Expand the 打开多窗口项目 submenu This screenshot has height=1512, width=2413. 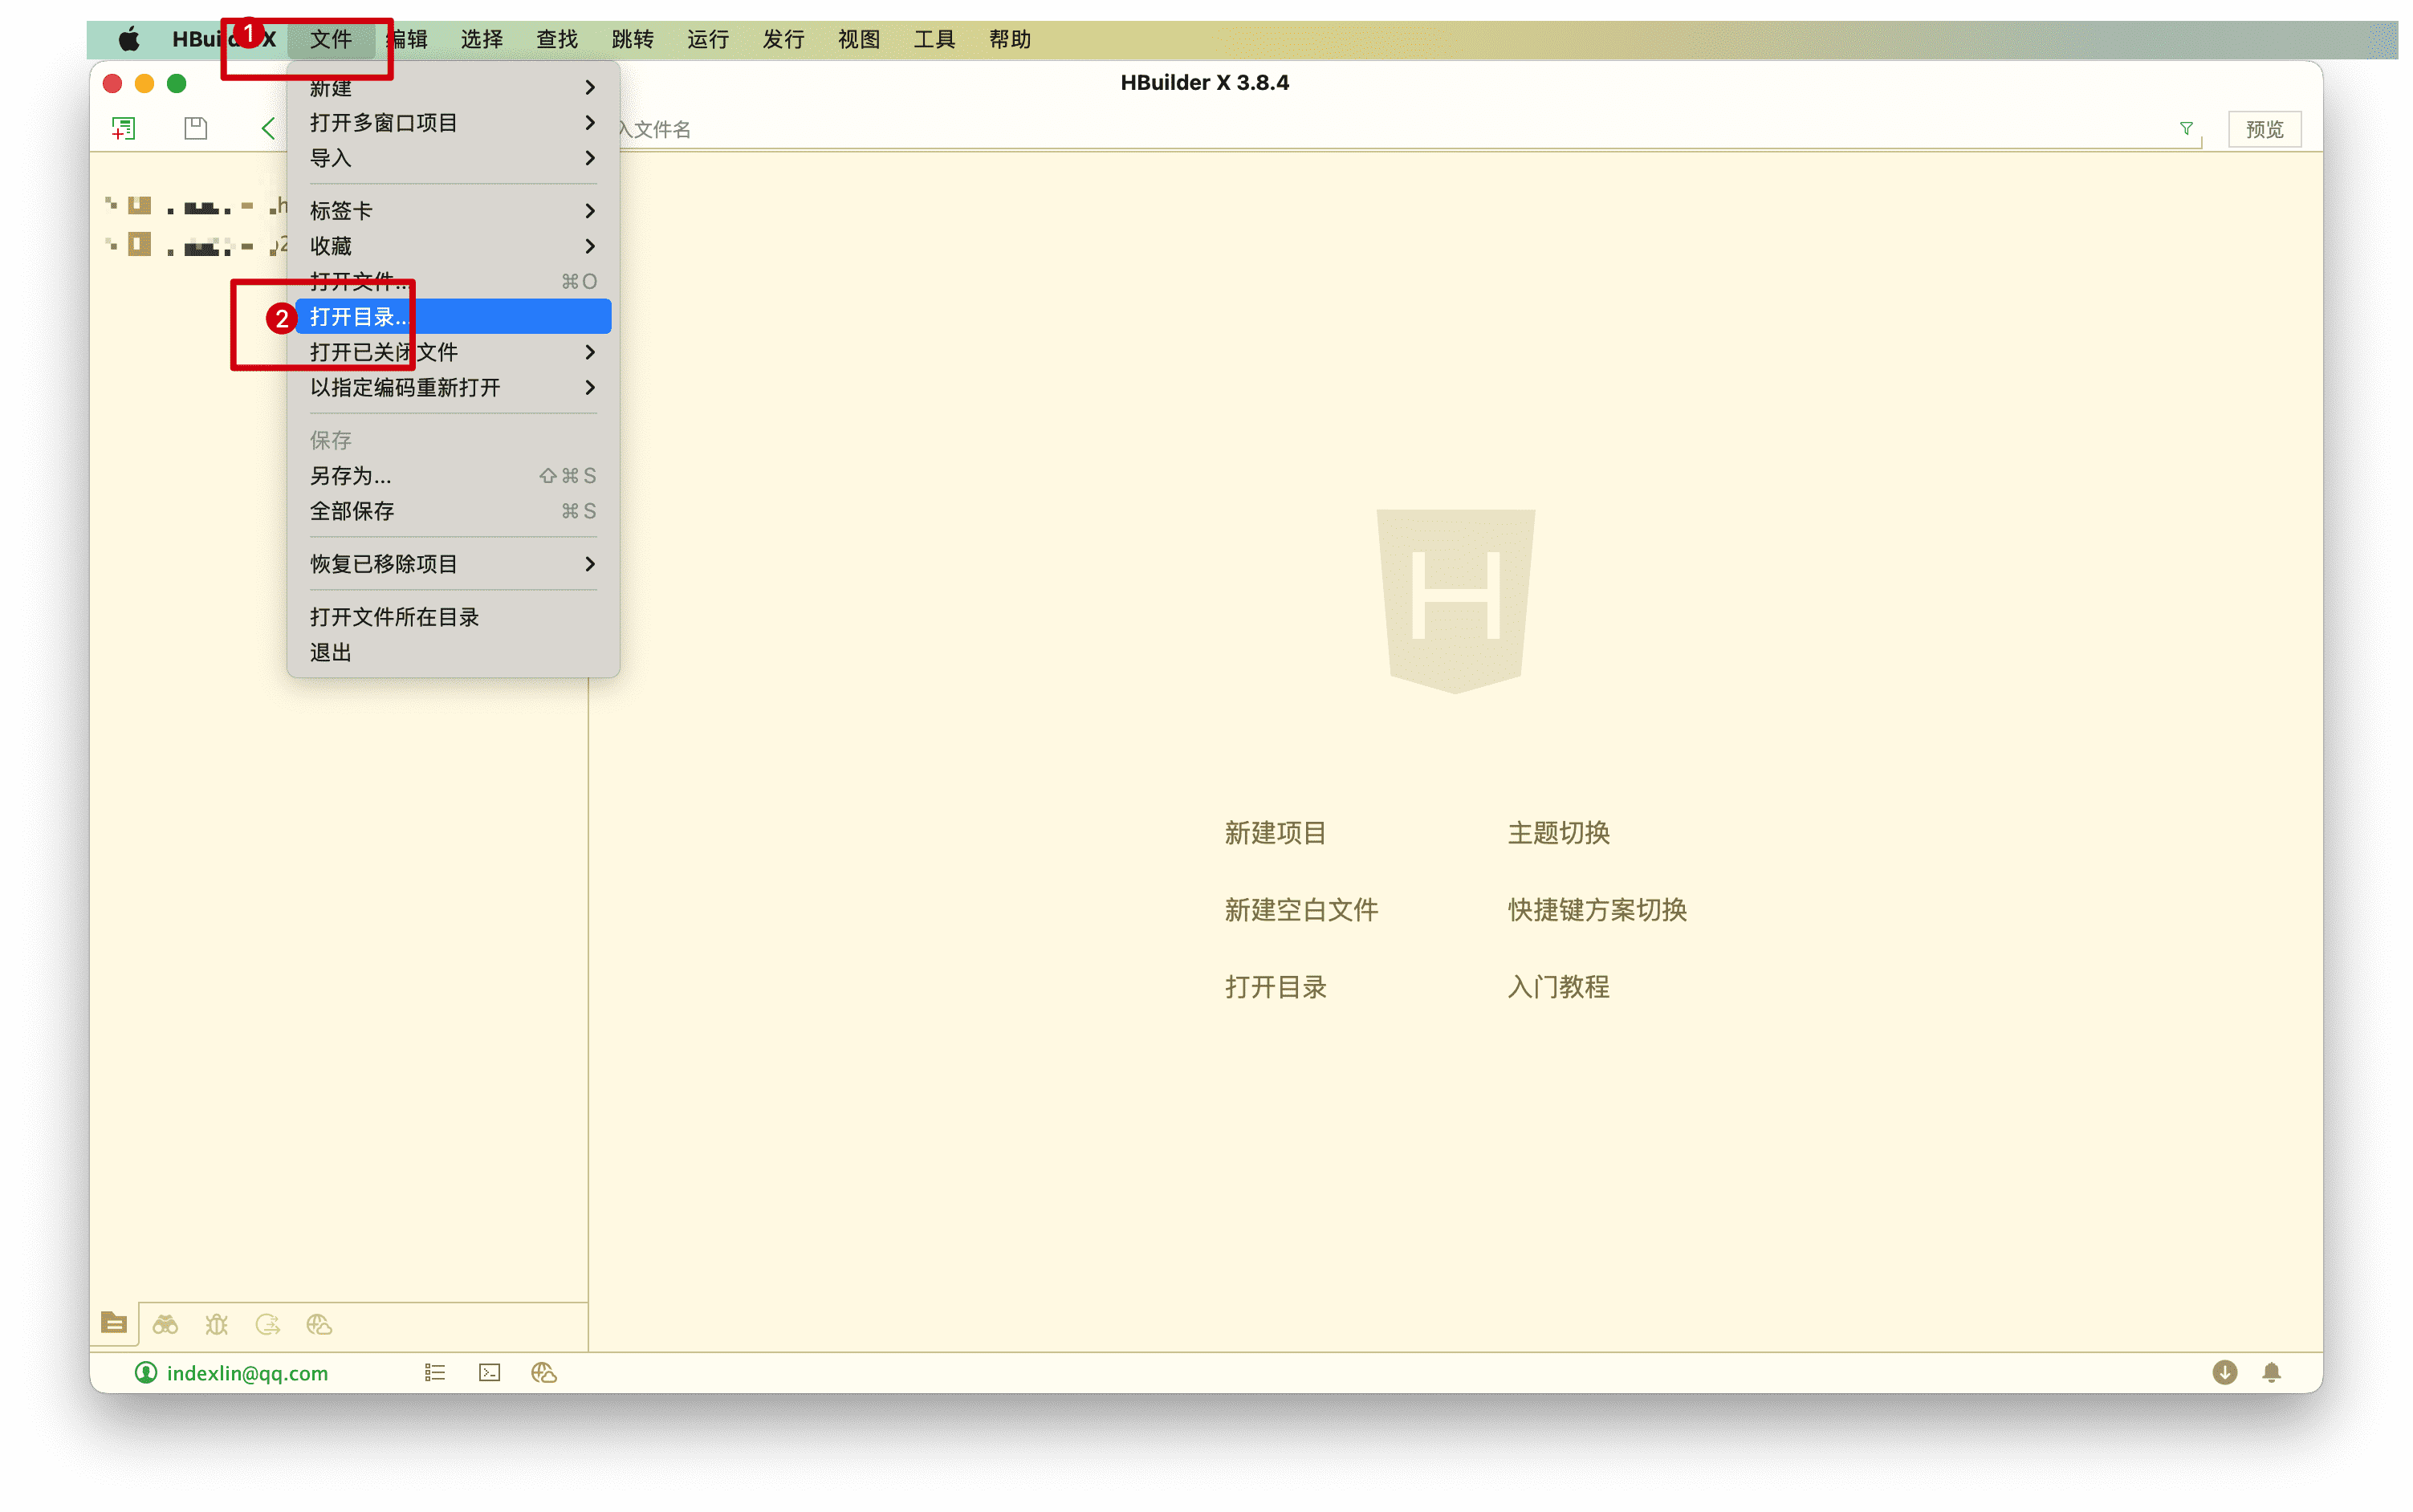[453, 122]
